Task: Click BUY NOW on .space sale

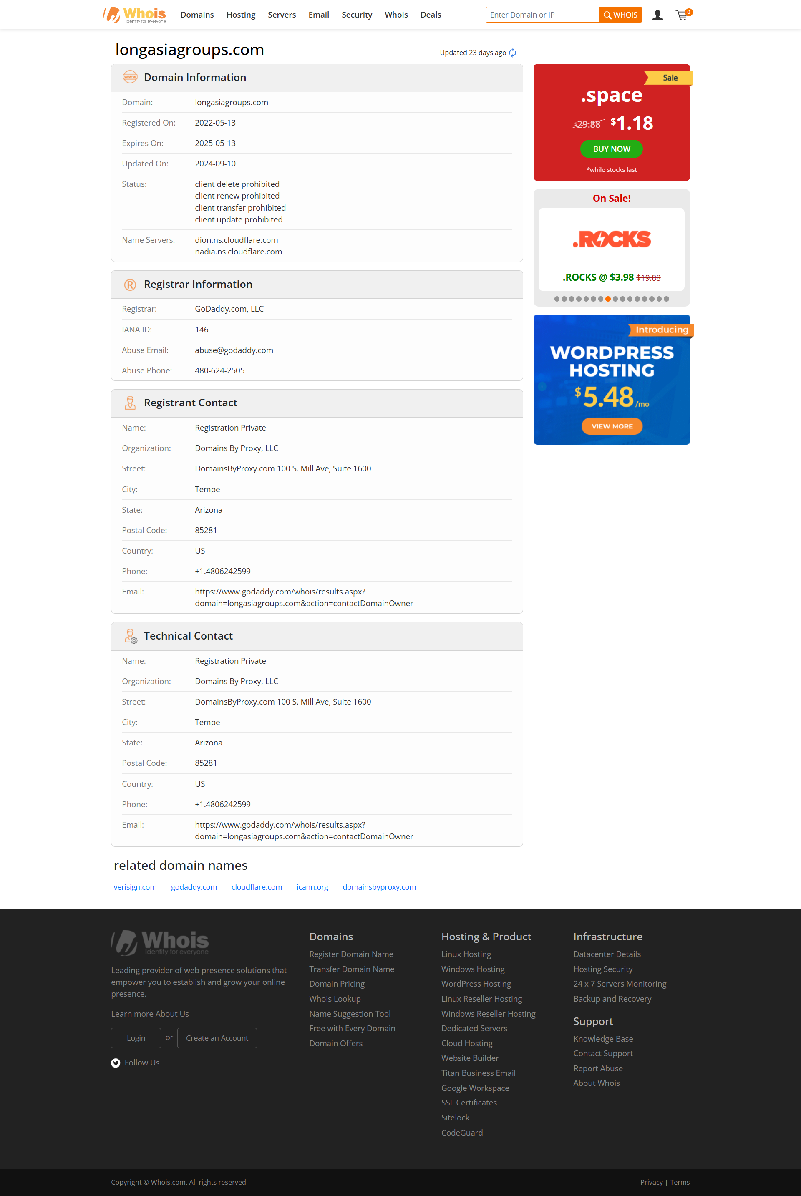Action: pos(612,149)
